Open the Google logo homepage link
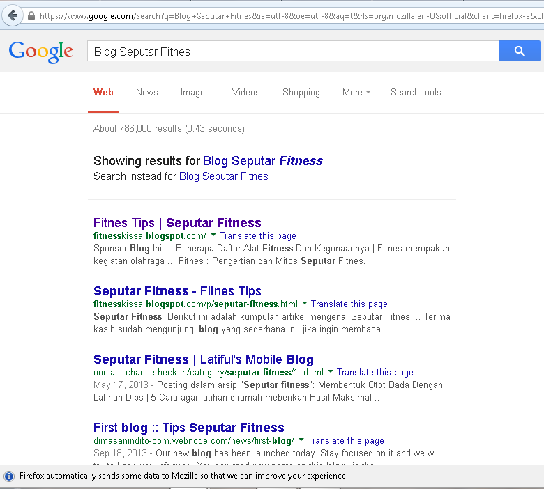This screenshot has width=544, height=489. [41, 52]
